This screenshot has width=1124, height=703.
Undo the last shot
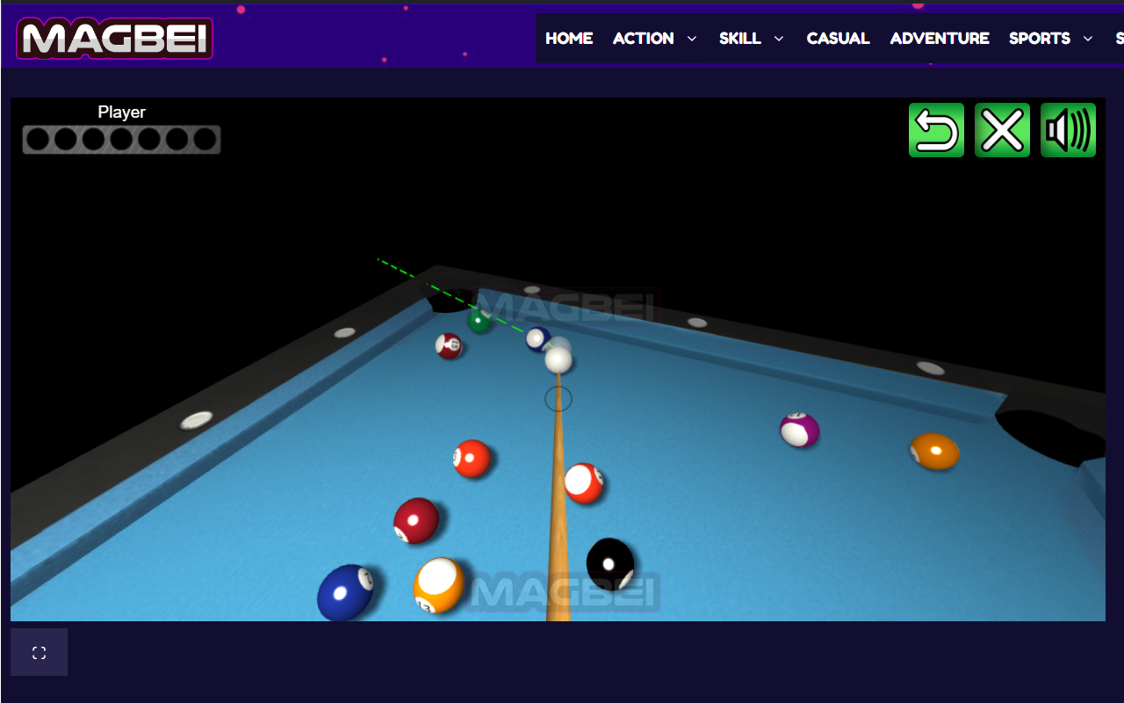tap(936, 129)
